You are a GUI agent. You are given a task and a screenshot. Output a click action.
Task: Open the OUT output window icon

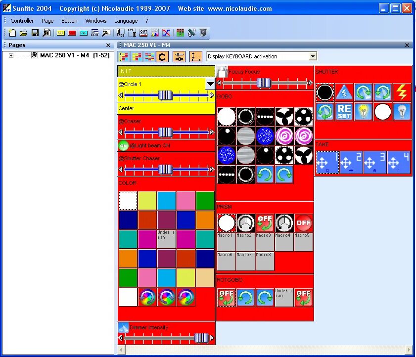(x=143, y=33)
